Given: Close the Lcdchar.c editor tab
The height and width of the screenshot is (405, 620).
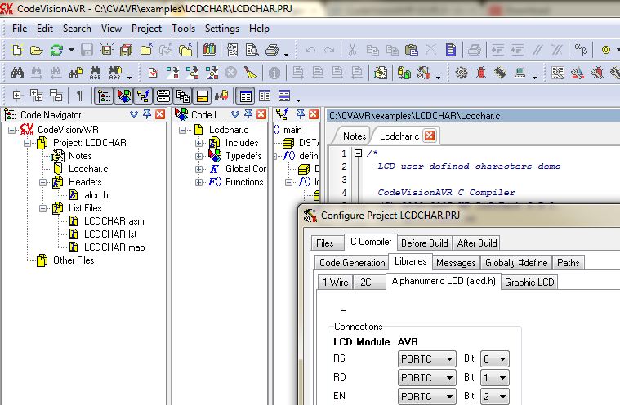Looking at the screenshot, I should tap(429, 136).
